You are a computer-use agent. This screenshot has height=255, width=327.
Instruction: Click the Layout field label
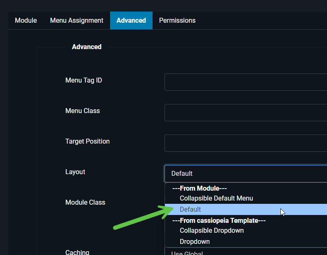click(x=75, y=172)
